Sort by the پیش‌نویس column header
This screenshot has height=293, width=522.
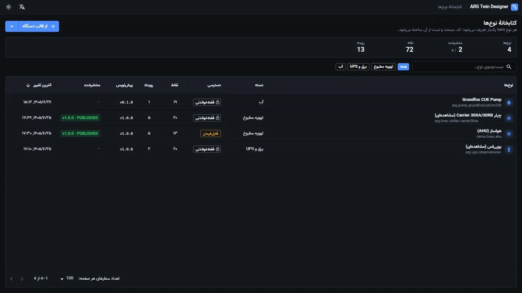125,85
